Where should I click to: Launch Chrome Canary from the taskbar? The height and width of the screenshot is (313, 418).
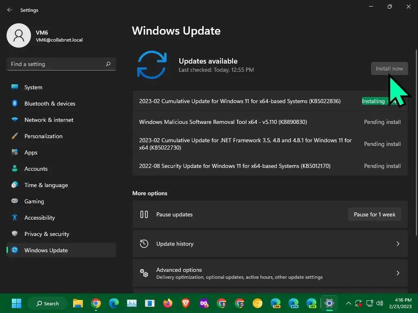click(x=258, y=303)
